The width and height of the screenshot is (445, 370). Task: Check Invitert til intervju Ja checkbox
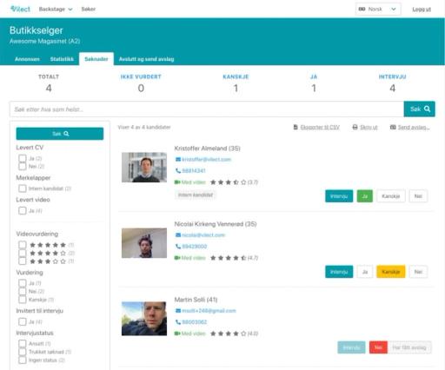click(x=23, y=321)
